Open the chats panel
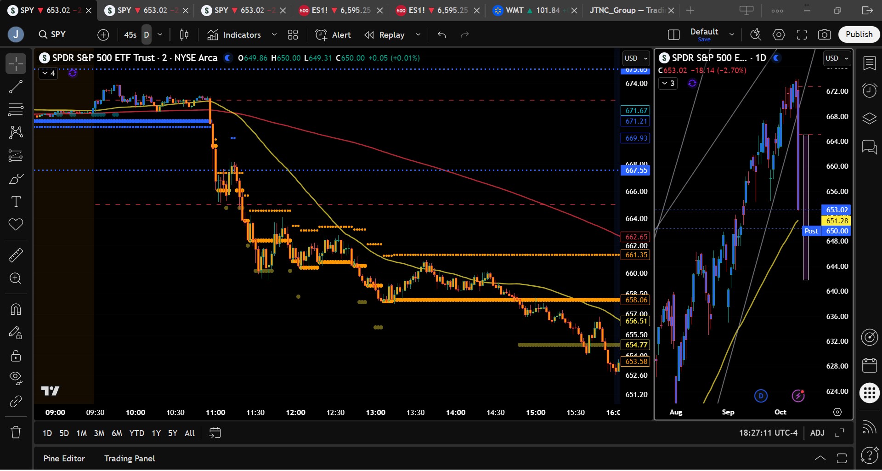This screenshot has height=471, width=882. click(870, 147)
